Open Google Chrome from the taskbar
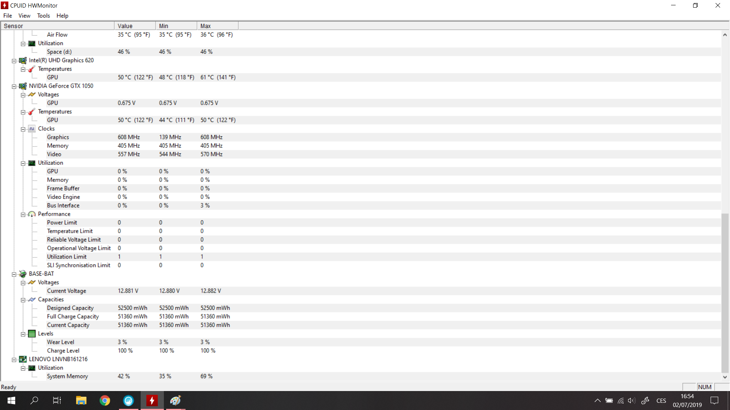Screen dimensions: 730x410 (105, 401)
